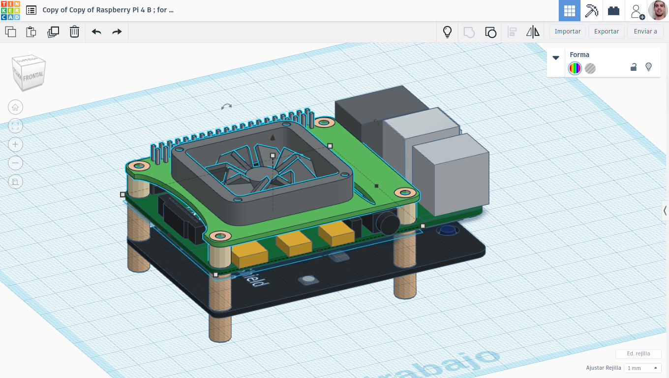
Task: Open Ed. rejilla settings
Action: click(639, 354)
